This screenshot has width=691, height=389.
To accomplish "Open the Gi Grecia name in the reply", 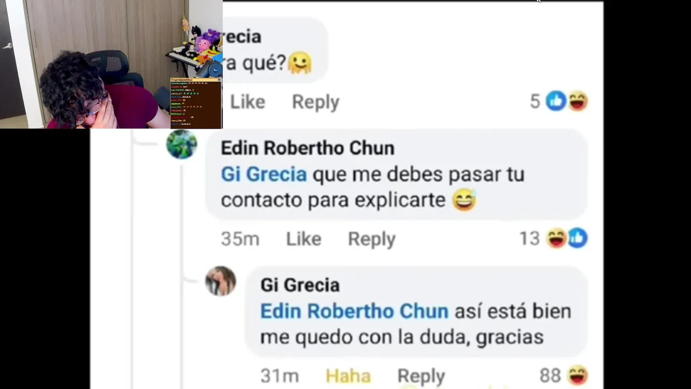I will pos(300,285).
